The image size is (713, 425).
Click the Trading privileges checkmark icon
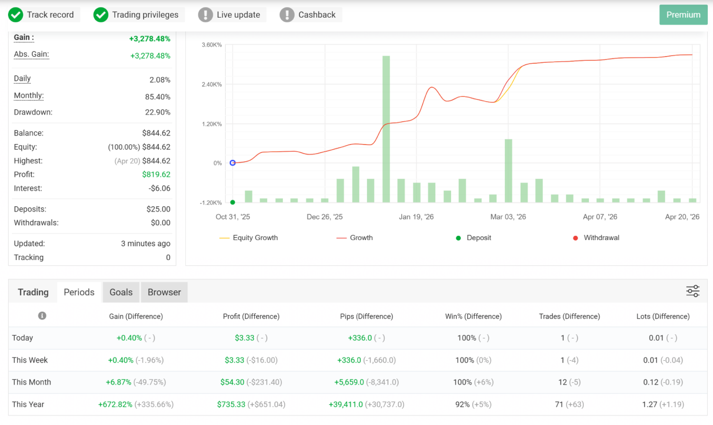click(x=100, y=15)
